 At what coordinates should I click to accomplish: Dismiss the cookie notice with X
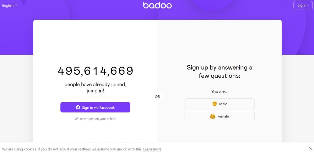coord(311,149)
